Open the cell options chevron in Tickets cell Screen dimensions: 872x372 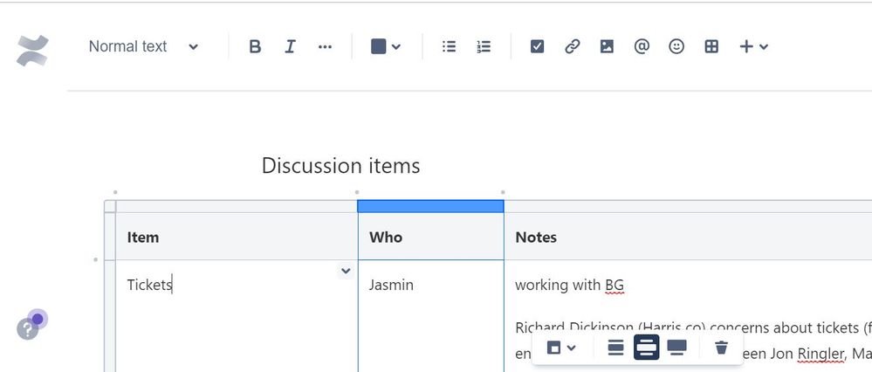pos(346,272)
